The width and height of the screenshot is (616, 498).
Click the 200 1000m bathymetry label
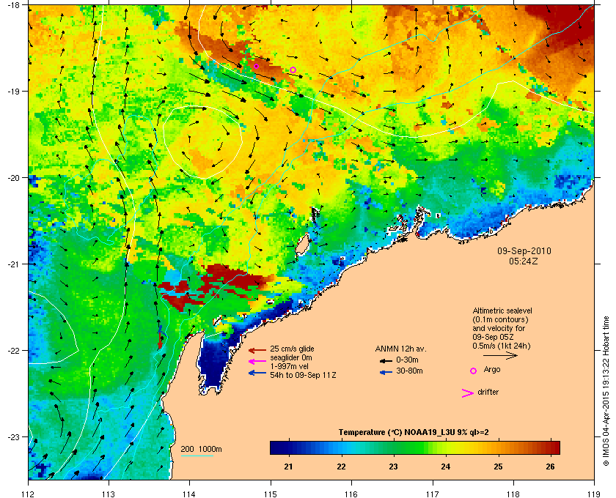point(201,450)
